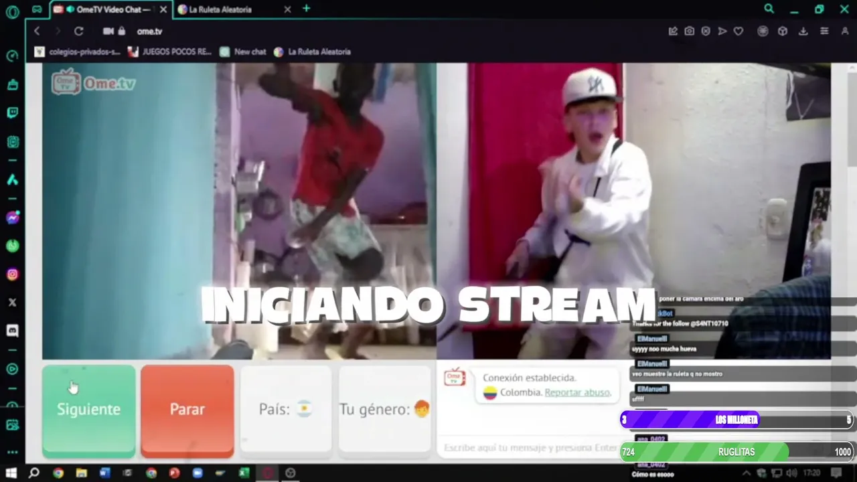Viewport: 857px width, 482px height.
Task: Open the volume control in system tray
Action: pyautogui.click(x=792, y=473)
